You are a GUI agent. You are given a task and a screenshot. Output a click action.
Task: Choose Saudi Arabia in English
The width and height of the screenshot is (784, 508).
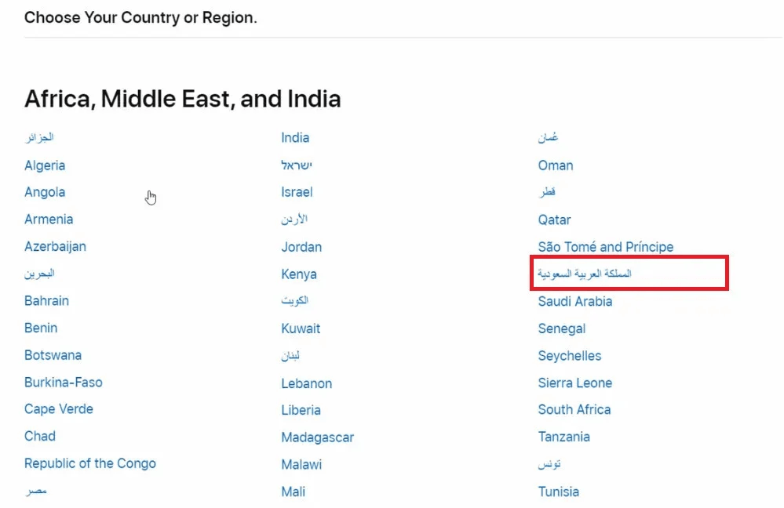pyautogui.click(x=574, y=301)
